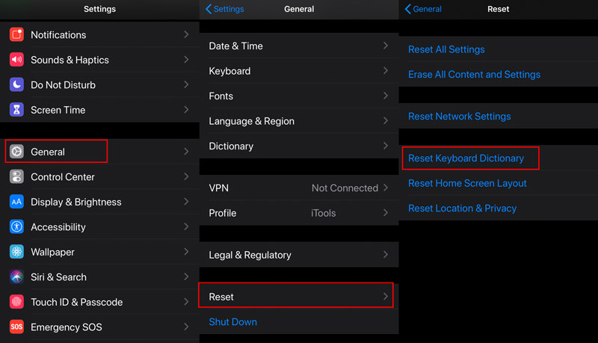
Task: Tap the General gear icon
Action: (16, 152)
